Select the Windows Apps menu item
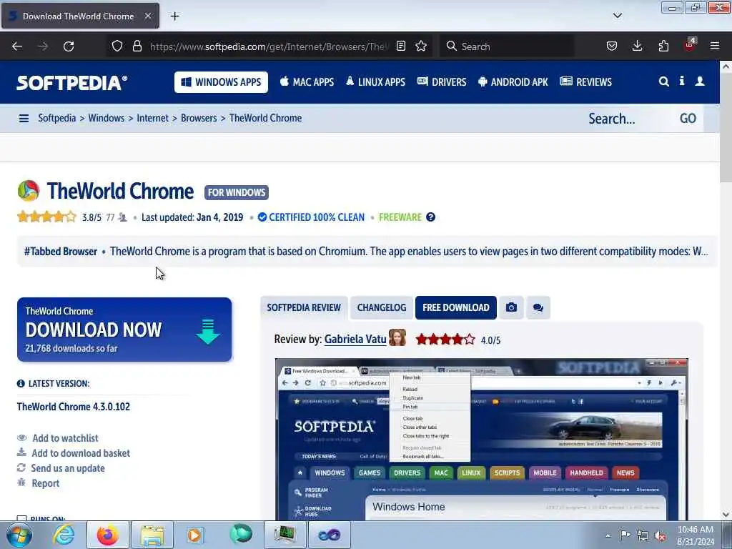Image resolution: width=732 pixels, height=549 pixels. (222, 82)
